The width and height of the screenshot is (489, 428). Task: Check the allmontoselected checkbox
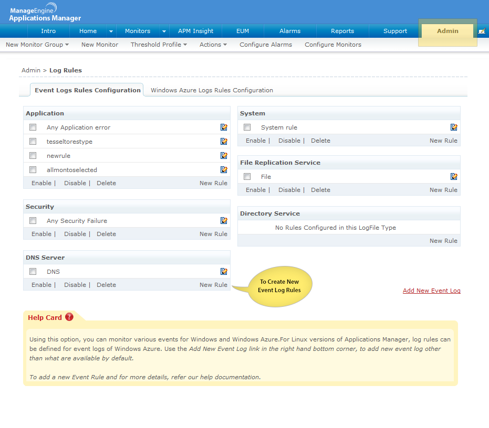pyautogui.click(x=33, y=169)
